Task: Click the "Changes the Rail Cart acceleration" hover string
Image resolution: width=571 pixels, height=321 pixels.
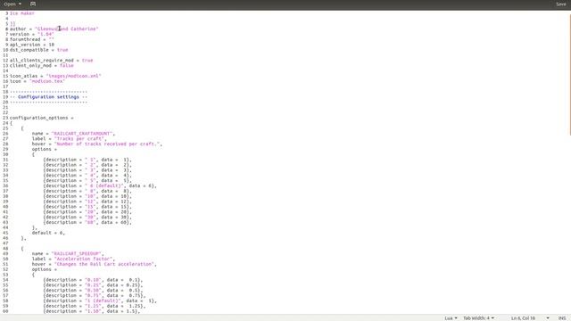Action: click(104, 264)
